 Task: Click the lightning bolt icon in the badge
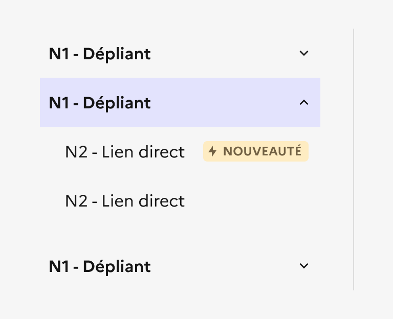213,152
